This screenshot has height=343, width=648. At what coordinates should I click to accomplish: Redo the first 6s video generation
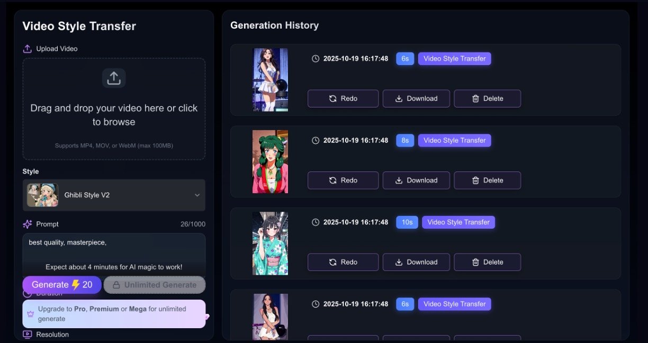click(343, 98)
